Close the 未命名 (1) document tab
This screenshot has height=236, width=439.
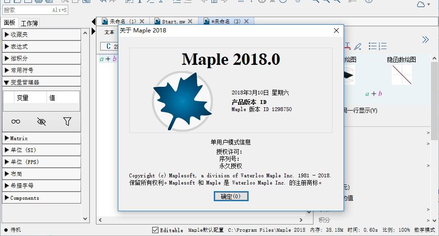142,21
